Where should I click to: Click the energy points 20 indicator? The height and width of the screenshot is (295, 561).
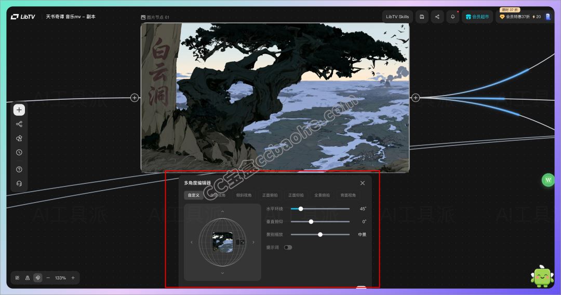537,17
